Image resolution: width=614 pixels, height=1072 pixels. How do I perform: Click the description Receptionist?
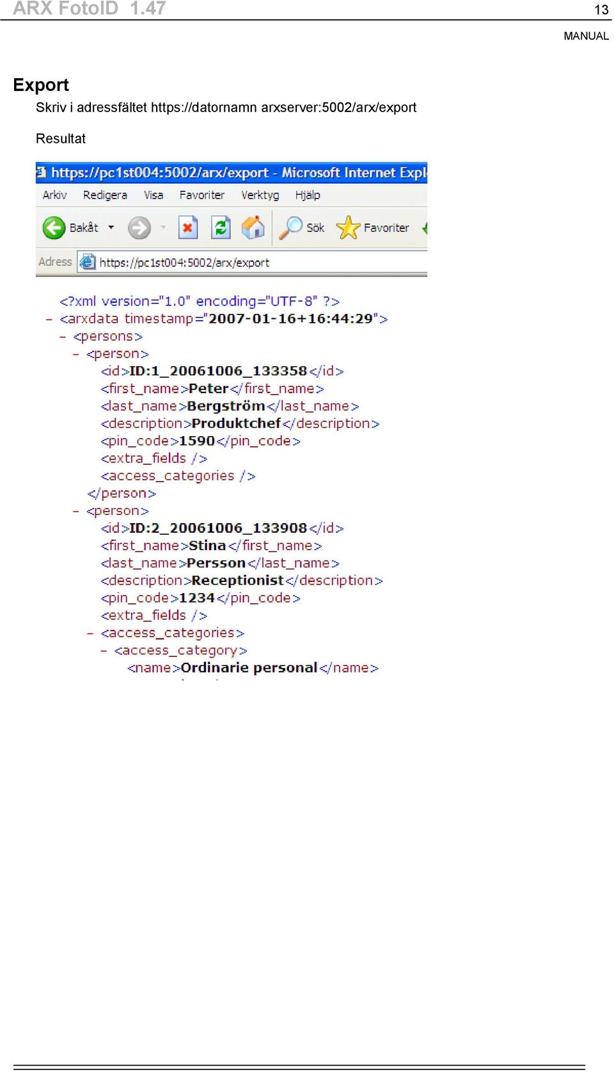coord(237,580)
